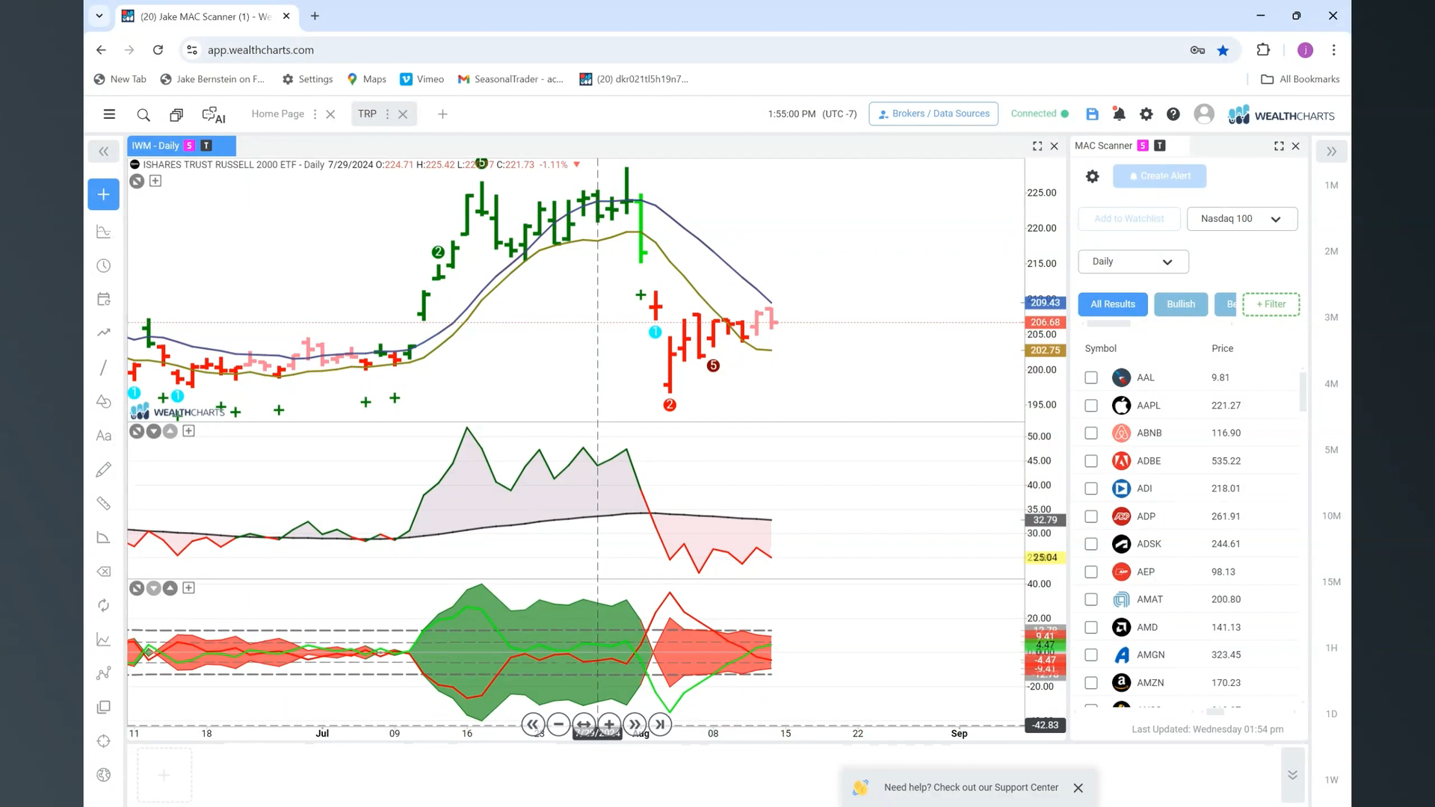Launch the AI assistant tool
Viewport: 1435px width, 807px height.
point(214,114)
